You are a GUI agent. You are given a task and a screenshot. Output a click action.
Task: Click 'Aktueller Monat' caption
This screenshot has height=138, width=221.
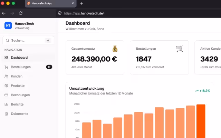(x=81, y=67)
